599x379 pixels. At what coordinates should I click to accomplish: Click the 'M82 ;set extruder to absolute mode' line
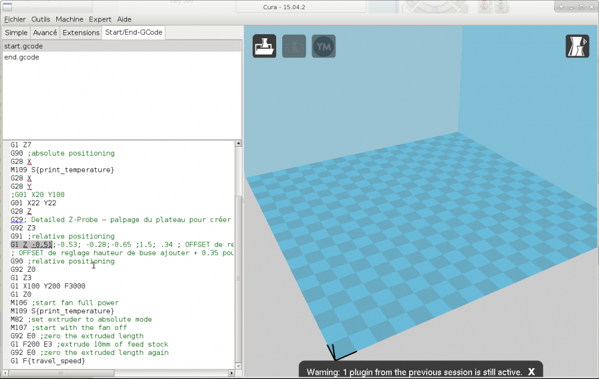coord(81,320)
